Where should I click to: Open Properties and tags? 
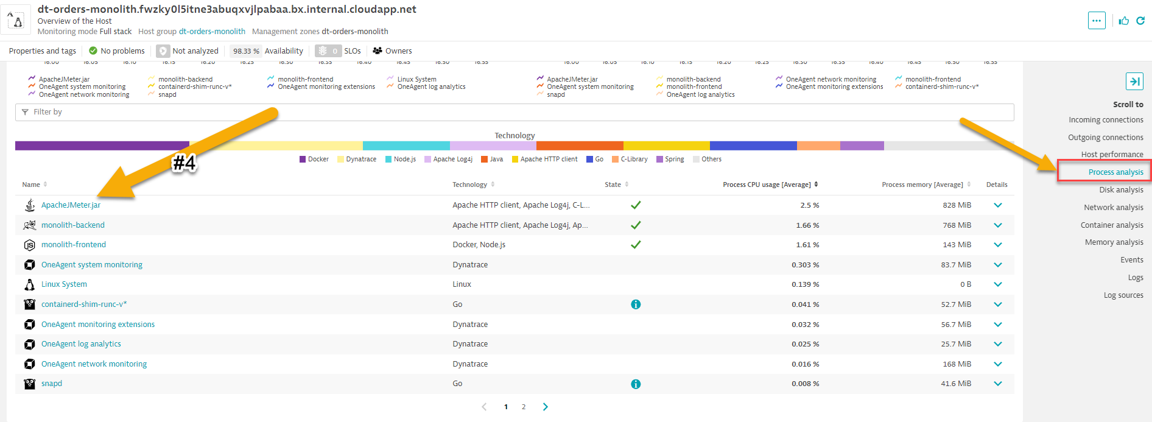tap(43, 51)
